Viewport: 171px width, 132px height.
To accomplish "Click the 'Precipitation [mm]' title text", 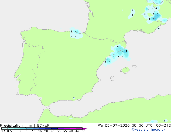I will (18, 126).
